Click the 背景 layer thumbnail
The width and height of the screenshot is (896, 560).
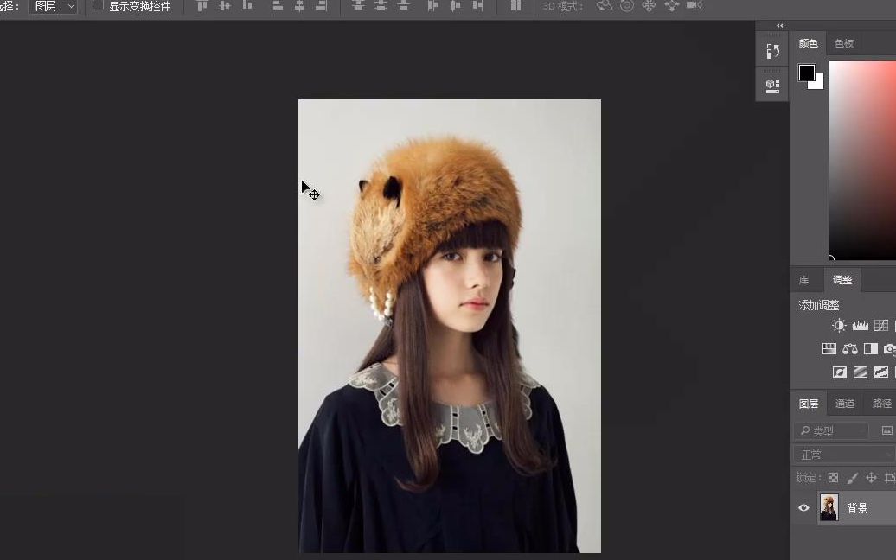coord(829,508)
